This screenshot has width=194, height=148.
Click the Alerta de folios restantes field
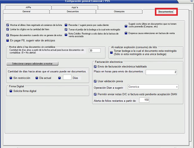(144, 100)
